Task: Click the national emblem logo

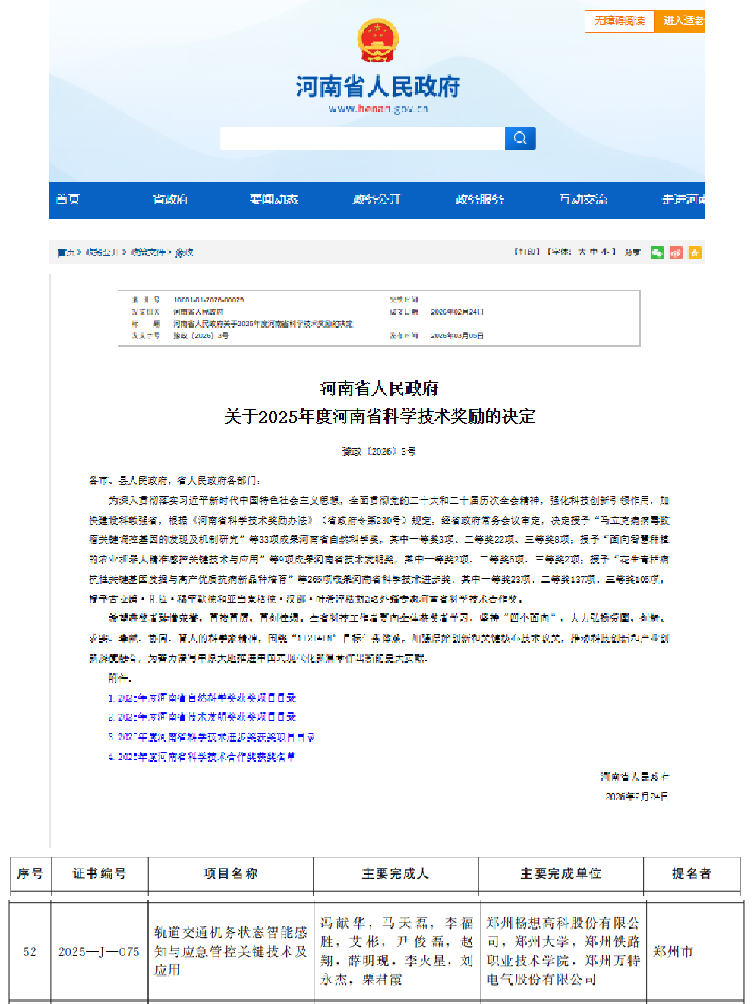Action: click(377, 41)
